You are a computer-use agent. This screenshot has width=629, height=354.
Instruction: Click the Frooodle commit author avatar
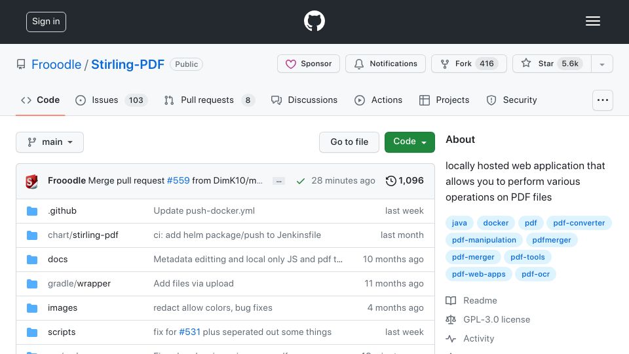coord(31,181)
